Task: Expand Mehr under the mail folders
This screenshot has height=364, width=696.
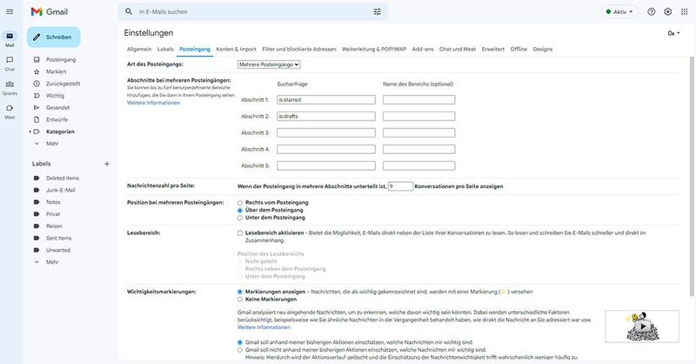Action: click(52, 144)
